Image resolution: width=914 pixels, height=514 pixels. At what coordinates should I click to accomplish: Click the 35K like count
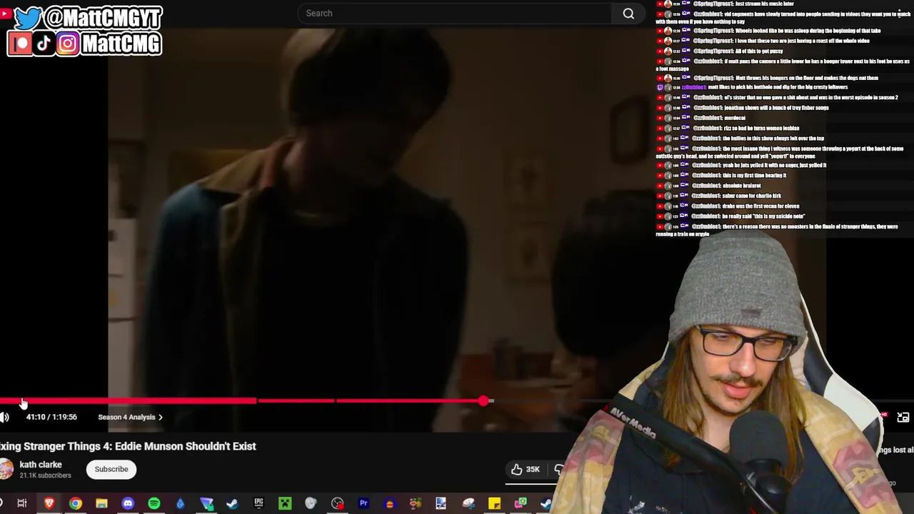[533, 470]
